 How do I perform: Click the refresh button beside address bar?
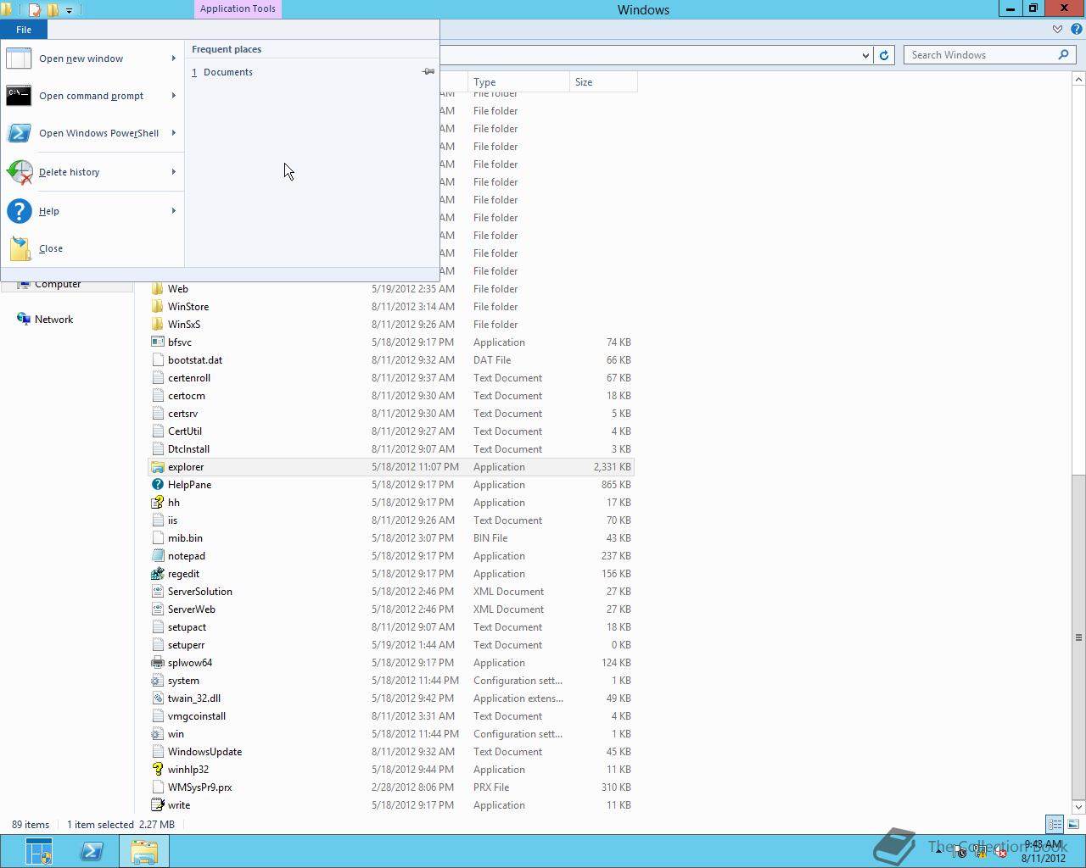point(884,55)
